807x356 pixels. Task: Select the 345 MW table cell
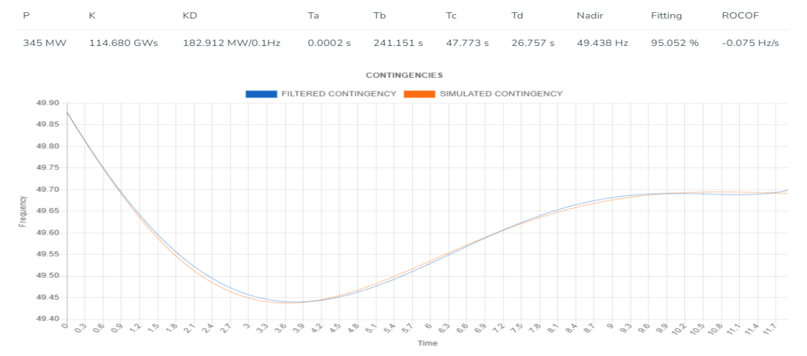pyautogui.click(x=45, y=43)
